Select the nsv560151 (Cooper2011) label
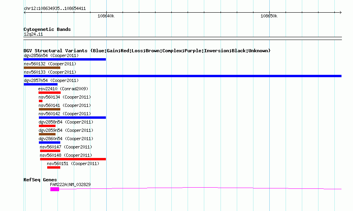The width and height of the screenshot is (353, 211). pos(73,163)
